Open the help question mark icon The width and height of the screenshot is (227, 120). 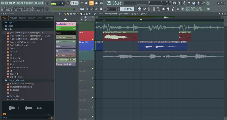[189, 3]
